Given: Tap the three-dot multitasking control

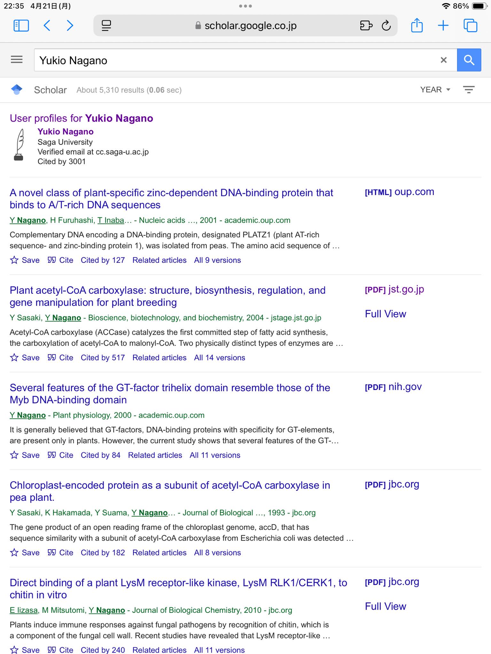Looking at the screenshot, I should click(245, 6).
